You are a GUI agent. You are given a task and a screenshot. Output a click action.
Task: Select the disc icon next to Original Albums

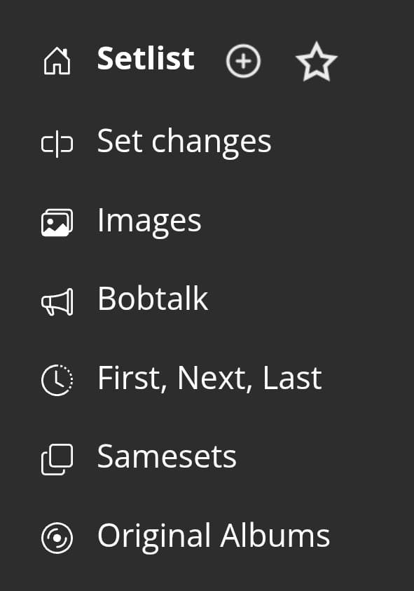coord(57,536)
